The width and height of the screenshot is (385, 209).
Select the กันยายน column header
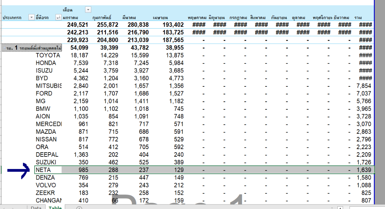pyautogui.click(x=279, y=18)
